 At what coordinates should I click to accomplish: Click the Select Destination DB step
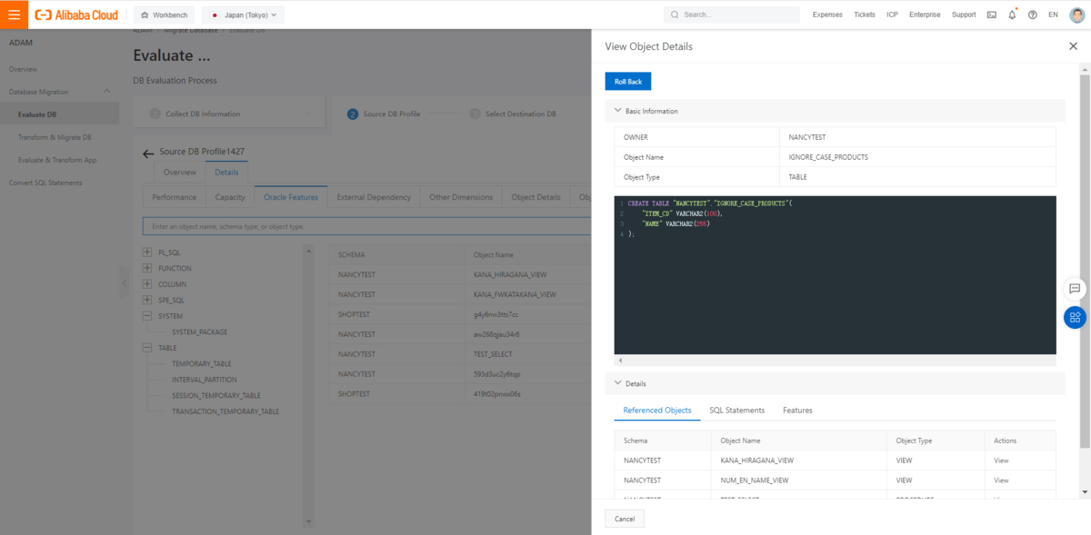coord(520,114)
